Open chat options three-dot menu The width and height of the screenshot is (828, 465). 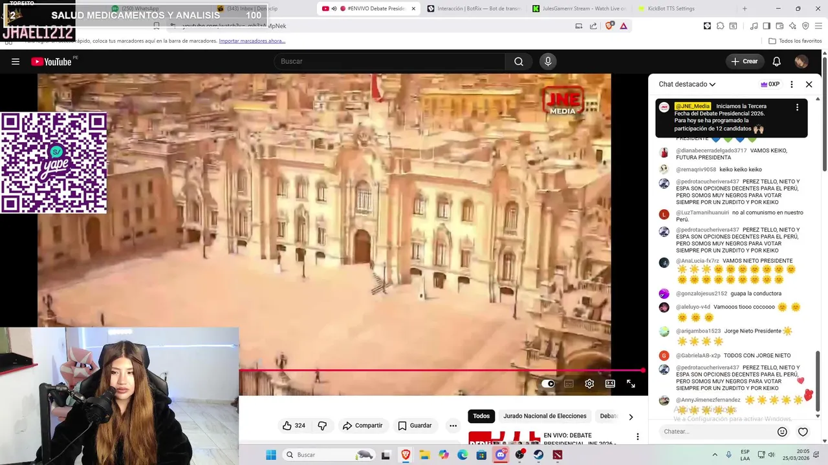click(791, 84)
